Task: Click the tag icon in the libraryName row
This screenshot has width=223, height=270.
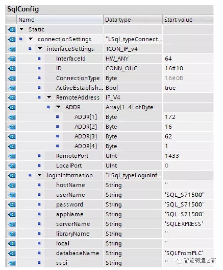Action: (x=12, y=234)
